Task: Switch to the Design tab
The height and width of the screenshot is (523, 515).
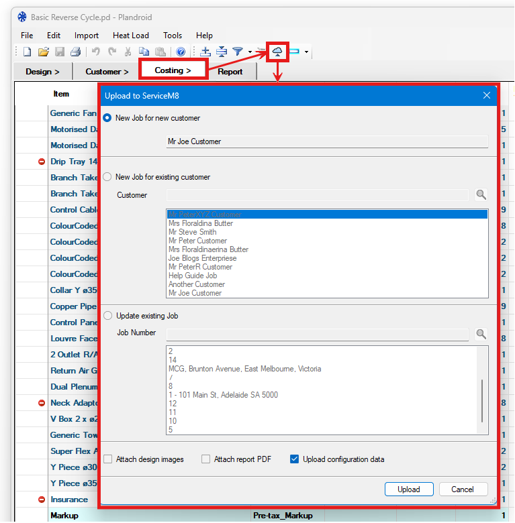Action: pos(42,71)
